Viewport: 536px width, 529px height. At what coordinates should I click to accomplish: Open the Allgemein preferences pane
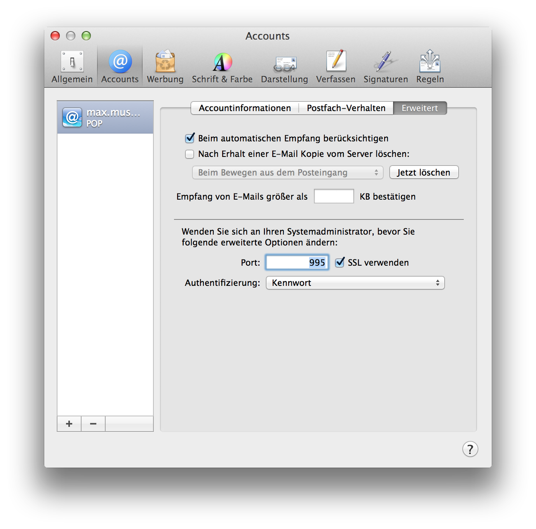[x=72, y=67]
